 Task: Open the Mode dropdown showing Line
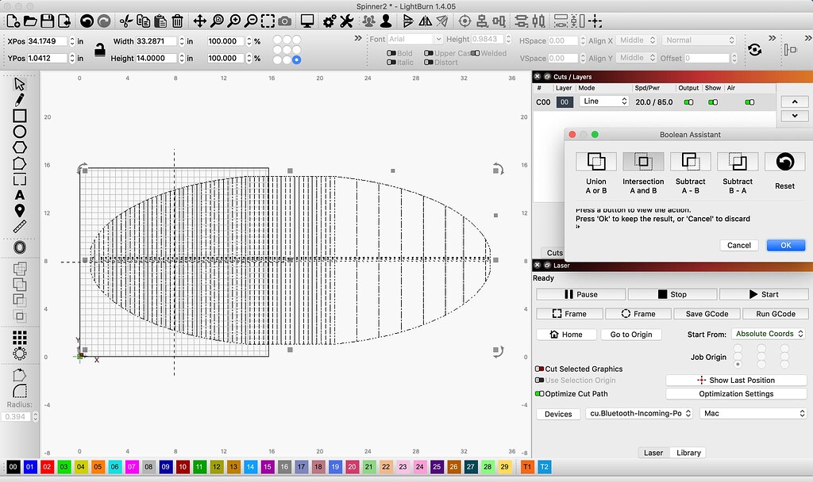pyautogui.click(x=606, y=101)
